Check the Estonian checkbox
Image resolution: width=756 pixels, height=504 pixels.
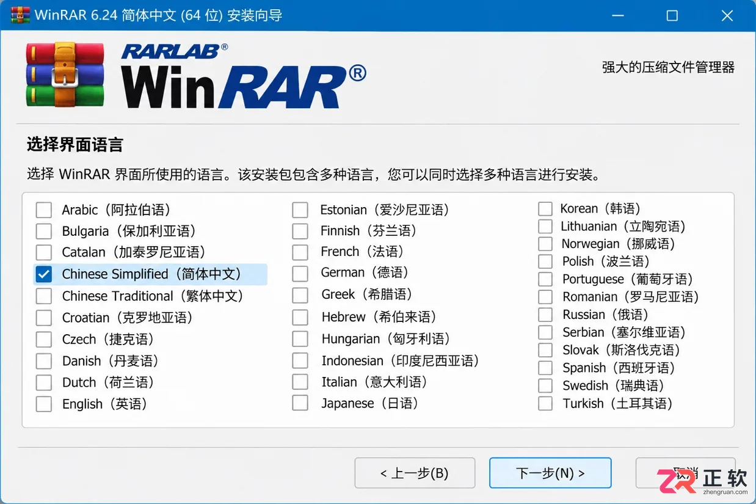point(300,210)
